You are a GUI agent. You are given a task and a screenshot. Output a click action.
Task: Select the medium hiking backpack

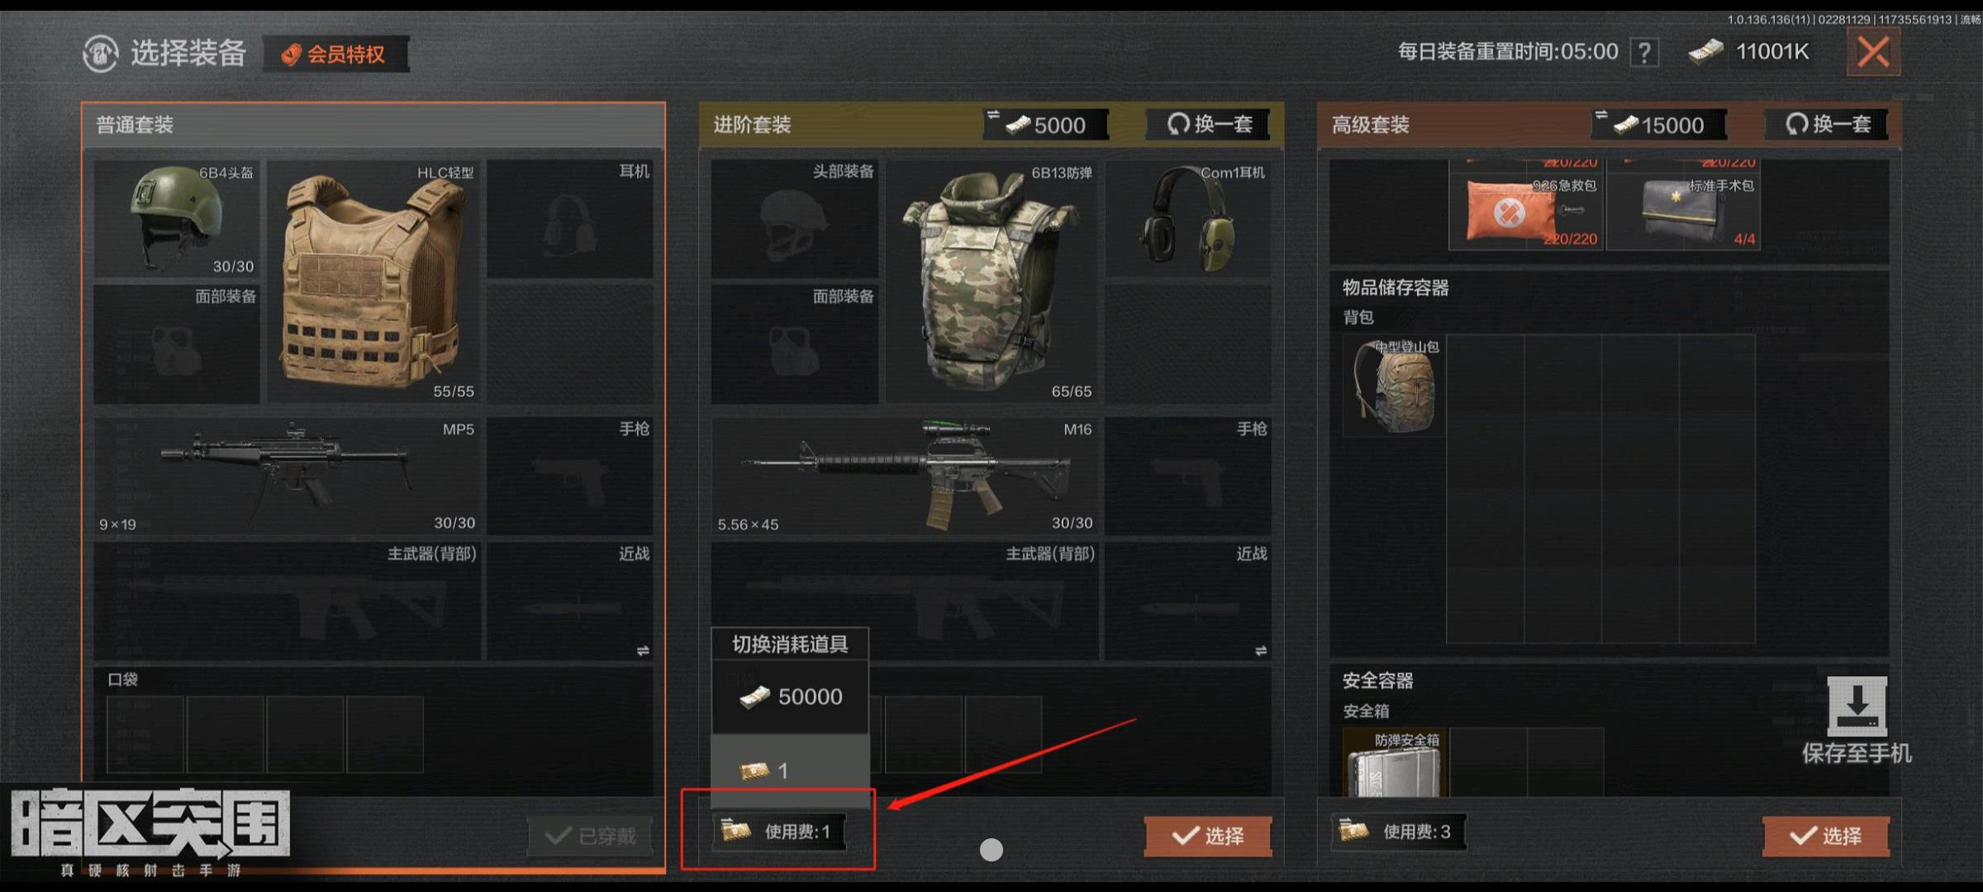[x=1394, y=385]
